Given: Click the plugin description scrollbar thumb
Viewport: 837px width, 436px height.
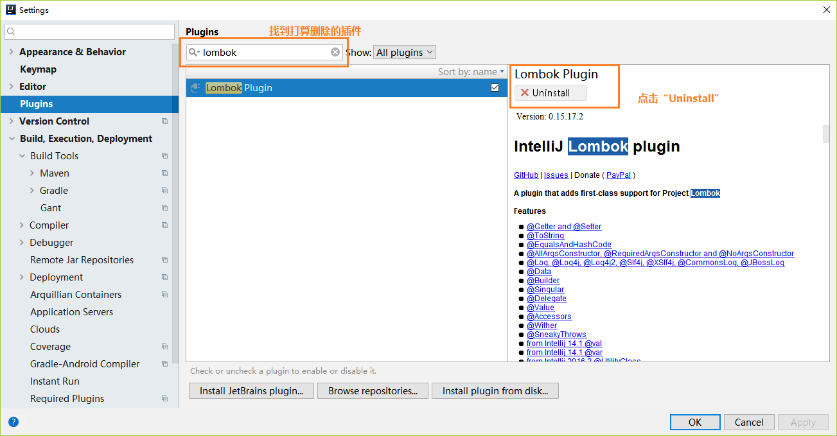Looking at the screenshot, I should [x=826, y=134].
